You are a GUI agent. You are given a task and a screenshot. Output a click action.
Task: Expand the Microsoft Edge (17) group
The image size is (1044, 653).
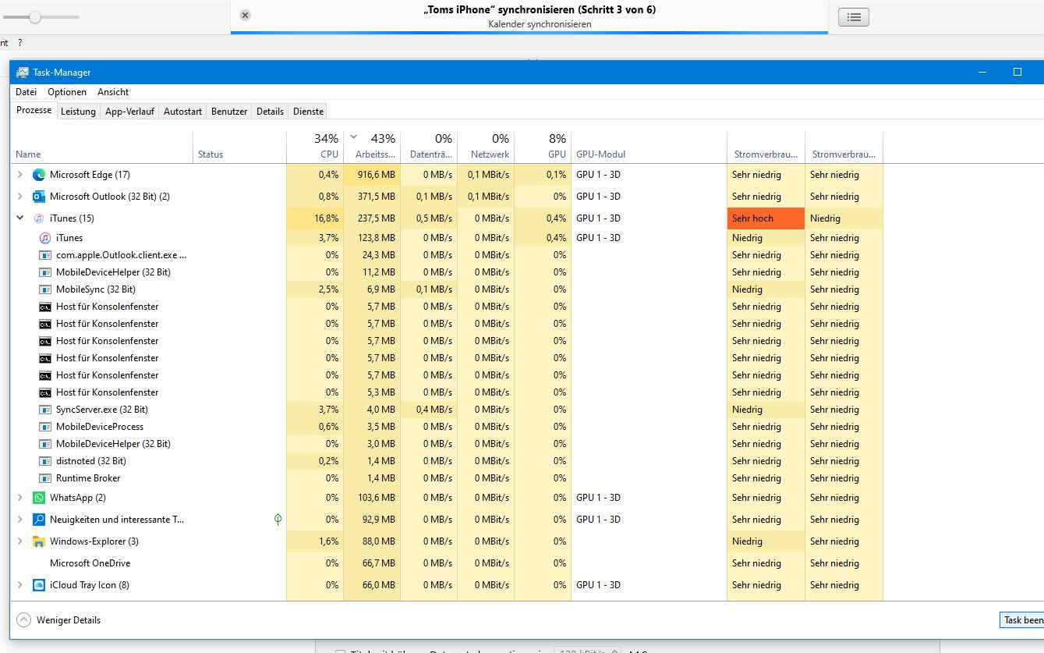point(20,175)
